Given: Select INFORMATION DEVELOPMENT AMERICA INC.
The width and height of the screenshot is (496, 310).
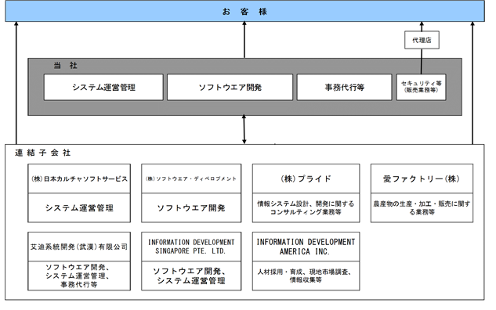Looking at the screenshot, I should coord(306,247).
